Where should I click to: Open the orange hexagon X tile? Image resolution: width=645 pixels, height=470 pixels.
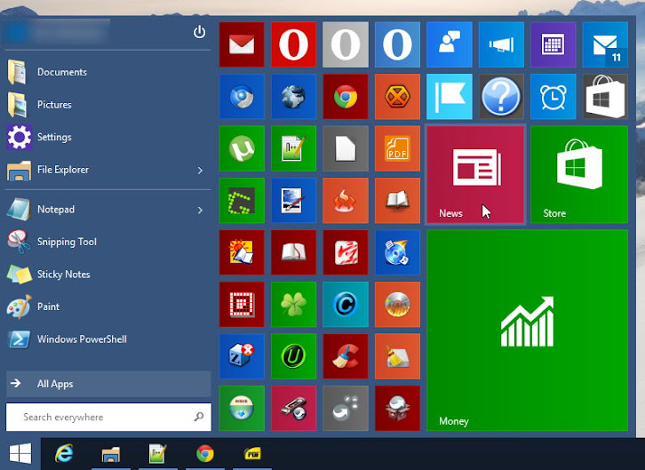click(x=397, y=96)
